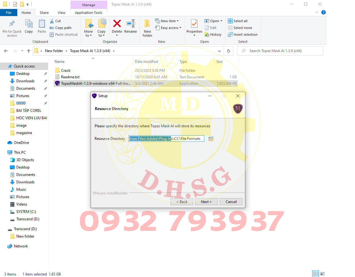
Task: Open the SYSTEM (C:) drive
Action: 26,212
